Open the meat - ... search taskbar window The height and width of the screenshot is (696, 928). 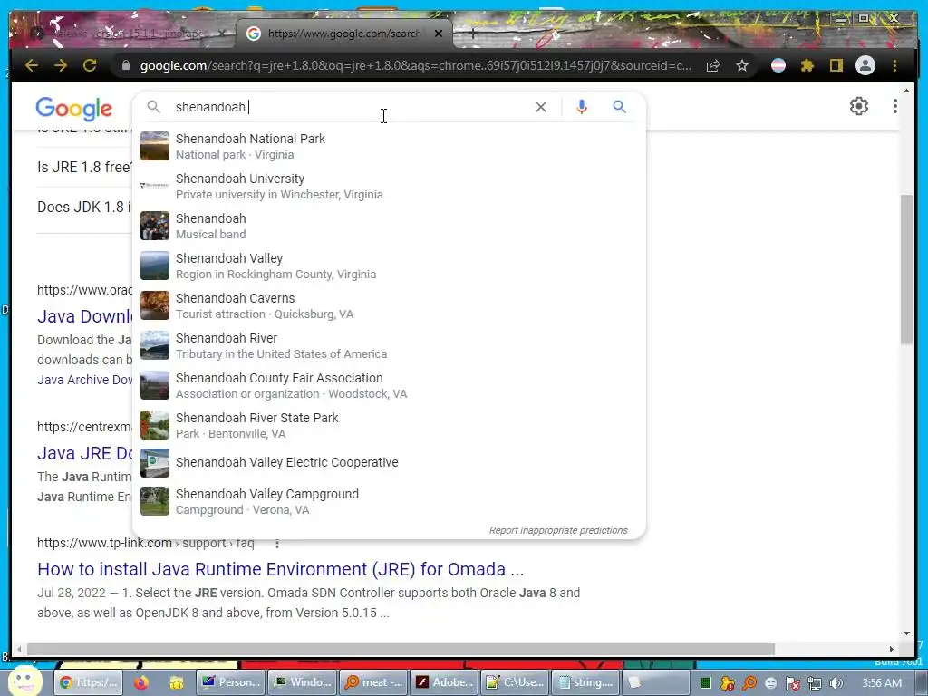pos(374,682)
